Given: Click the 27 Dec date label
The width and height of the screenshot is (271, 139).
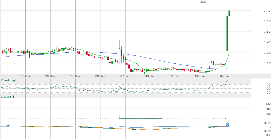Looking at the screenshot, I should pyautogui.click(x=75, y=76).
